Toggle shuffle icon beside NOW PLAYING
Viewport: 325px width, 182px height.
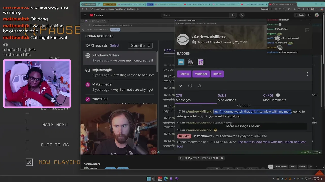click(x=29, y=162)
